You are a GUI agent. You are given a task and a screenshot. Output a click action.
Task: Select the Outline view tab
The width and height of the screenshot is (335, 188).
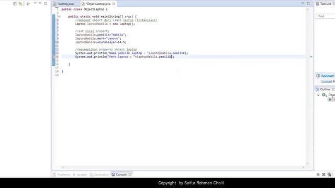325,89
